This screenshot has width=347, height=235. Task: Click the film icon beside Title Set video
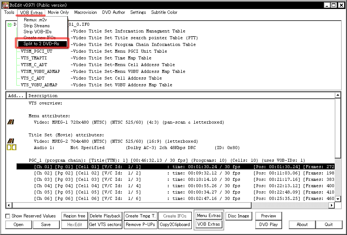[x=10, y=141]
